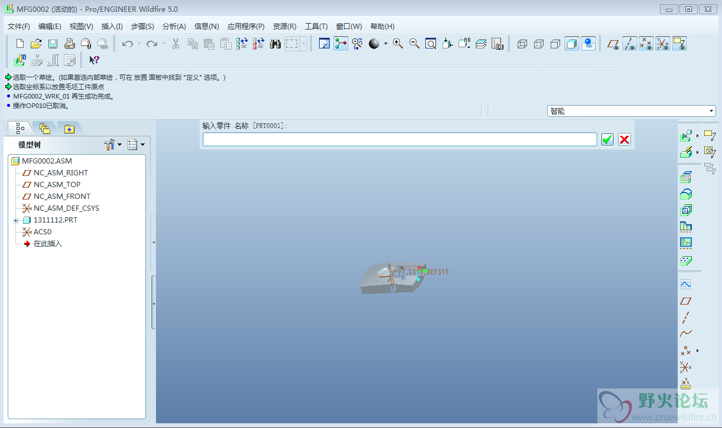Click the Zoom Out magnifier icon
722x428 pixels.
(415, 44)
